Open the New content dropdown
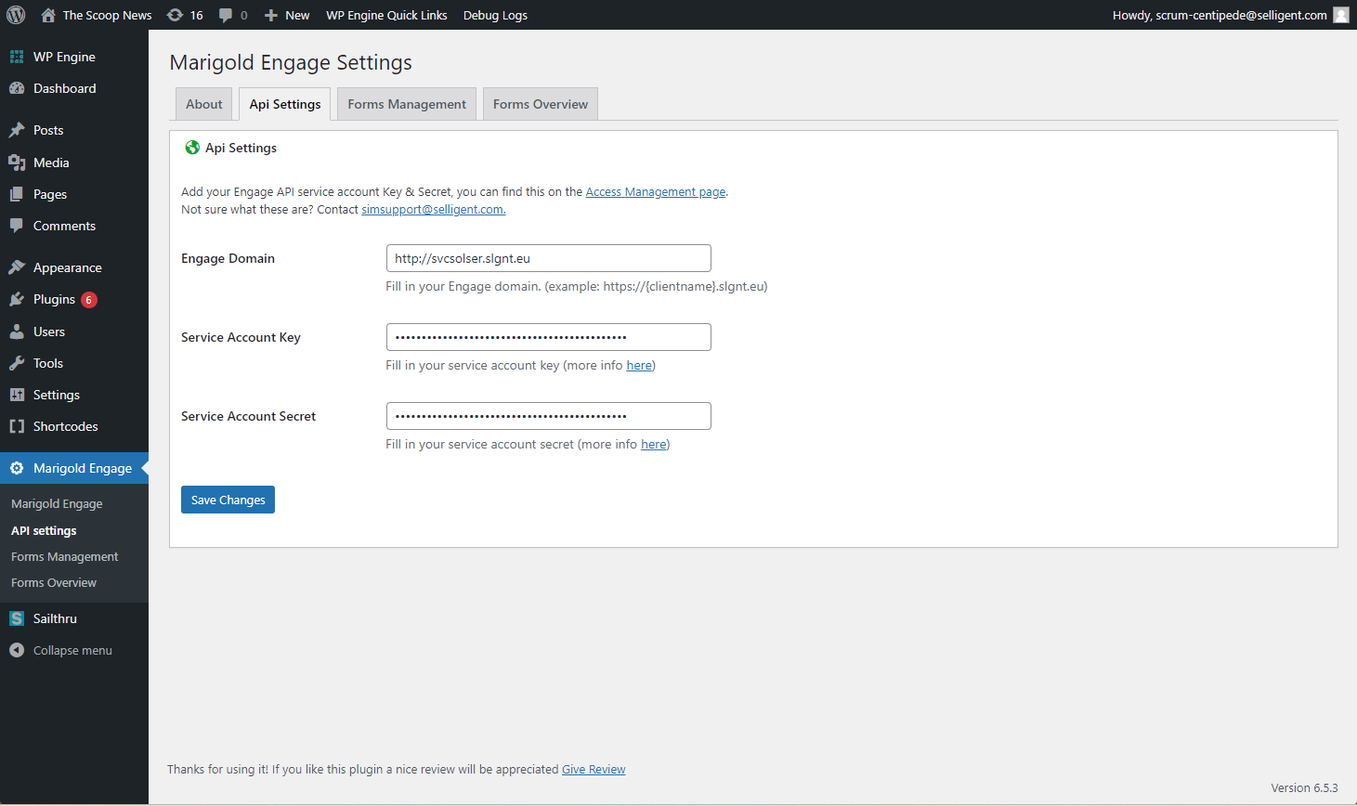Viewport: 1357px width, 806px height. [x=287, y=15]
